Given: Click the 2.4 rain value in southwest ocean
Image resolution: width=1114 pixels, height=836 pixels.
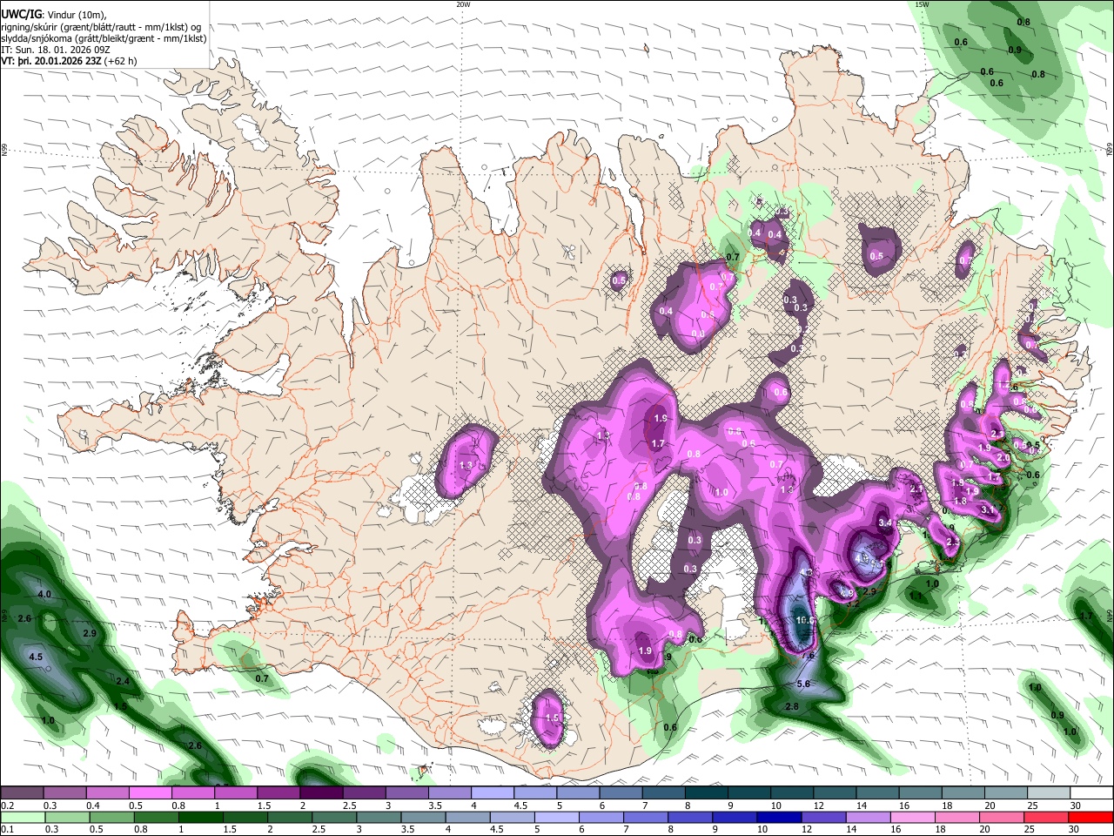Looking at the screenshot, I should 123,681.
